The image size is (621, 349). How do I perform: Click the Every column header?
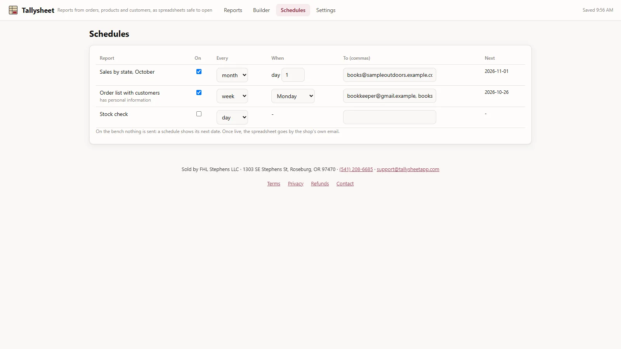(x=222, y=58)
